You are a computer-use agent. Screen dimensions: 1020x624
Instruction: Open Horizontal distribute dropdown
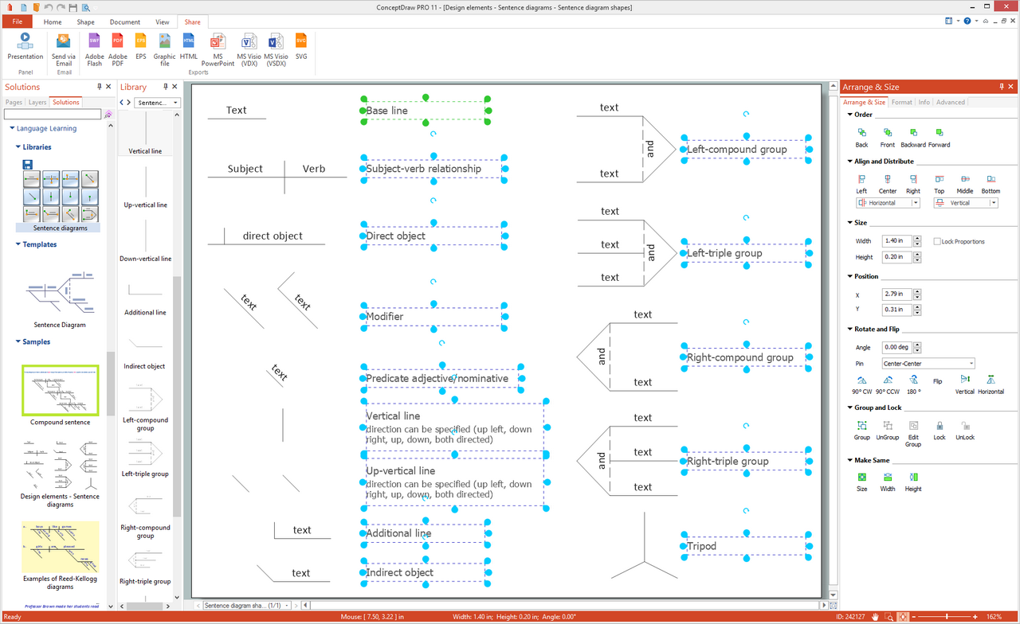click(888, 203)
